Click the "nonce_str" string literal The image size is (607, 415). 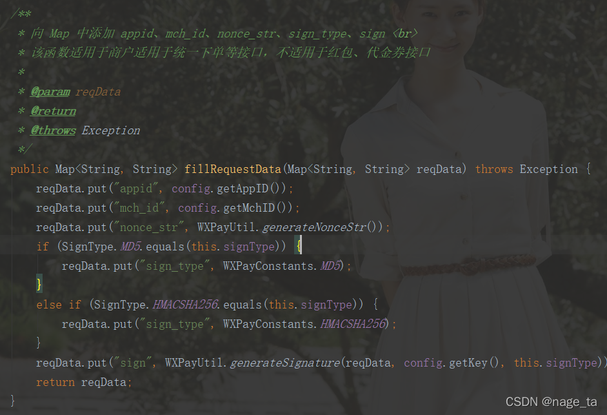click(x=149, y=227)
